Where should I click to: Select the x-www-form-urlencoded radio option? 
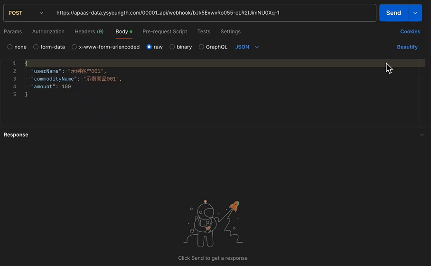click(74, 47)
